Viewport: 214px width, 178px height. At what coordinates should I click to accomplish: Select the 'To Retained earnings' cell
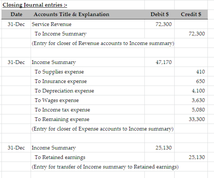(60, 157)
